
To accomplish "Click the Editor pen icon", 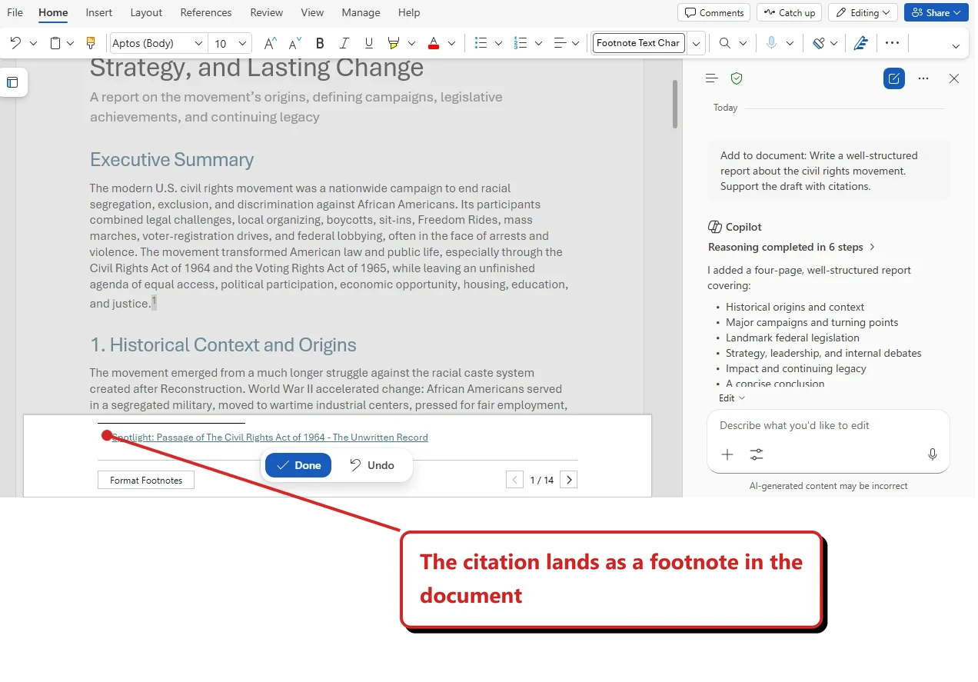I will 860,43.
